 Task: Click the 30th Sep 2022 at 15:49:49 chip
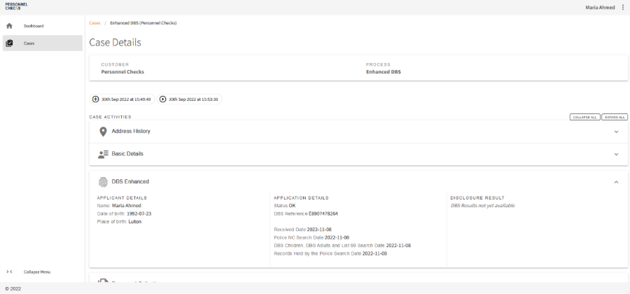click(x=122, y=99)
